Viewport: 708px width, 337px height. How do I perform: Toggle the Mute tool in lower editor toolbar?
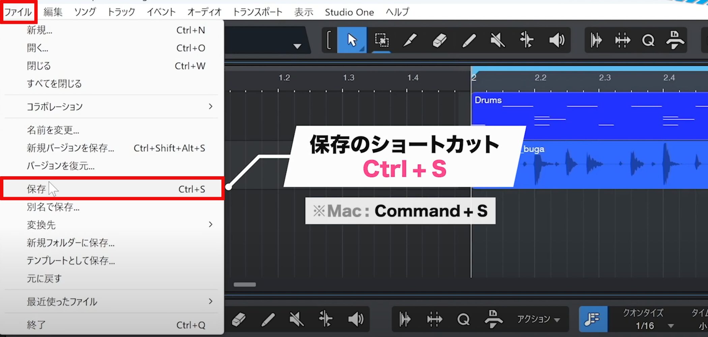296,319
